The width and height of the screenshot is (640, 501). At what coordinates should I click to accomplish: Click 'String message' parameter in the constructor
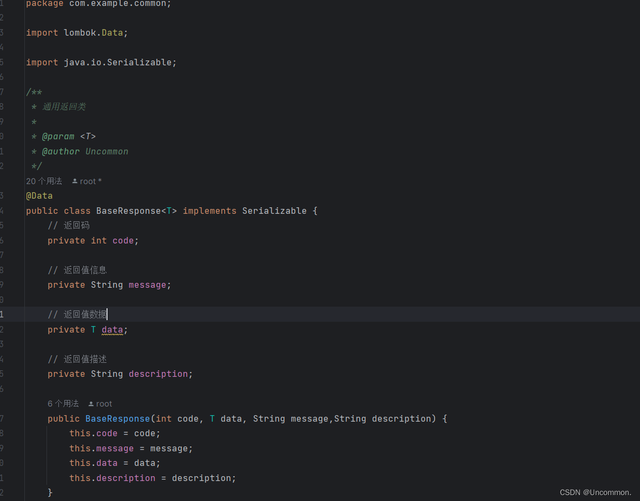pyautogui.click(x=291, y=418)
